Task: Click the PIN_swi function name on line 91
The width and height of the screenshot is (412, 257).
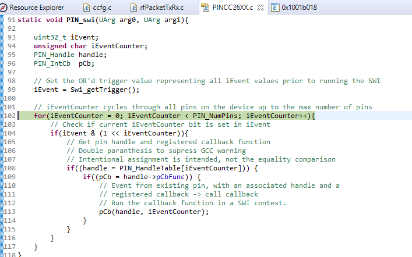Action: tap(80, 20)
